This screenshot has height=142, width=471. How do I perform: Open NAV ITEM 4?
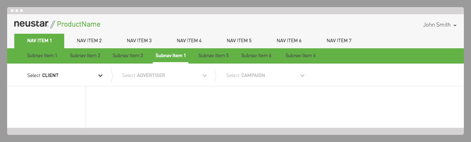pyautogui.click(x=189, y=41)
